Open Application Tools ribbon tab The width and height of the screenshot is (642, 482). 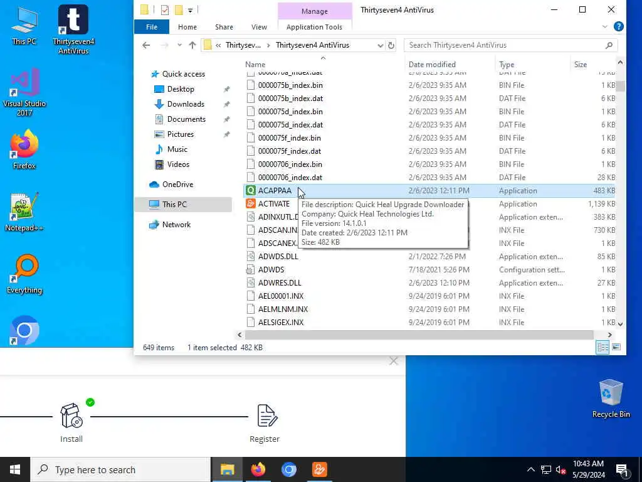(315, 26)
